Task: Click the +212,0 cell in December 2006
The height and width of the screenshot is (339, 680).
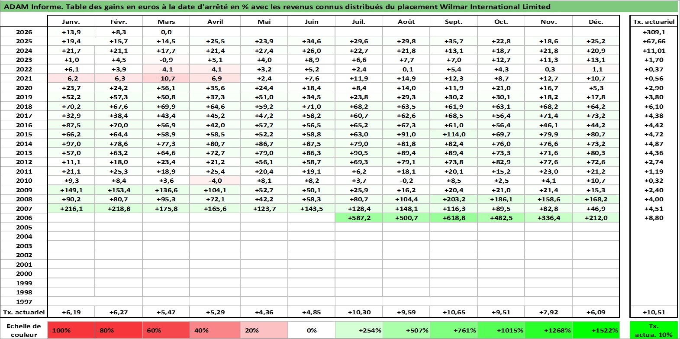Action: click(596, 218)
